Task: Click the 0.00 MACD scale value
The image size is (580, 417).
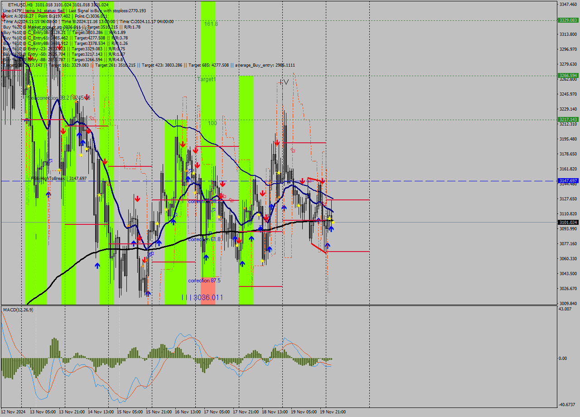Action: click(x=564, y=358)
